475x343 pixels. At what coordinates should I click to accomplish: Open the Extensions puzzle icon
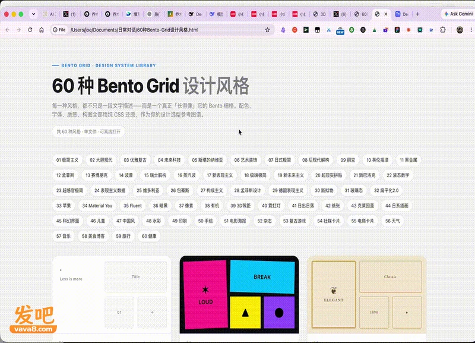(x=443, y=30)
